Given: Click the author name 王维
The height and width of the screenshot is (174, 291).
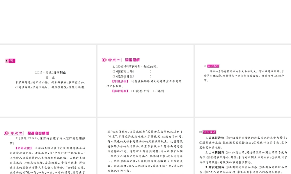Looking at the screenshot, I should 50,77.
